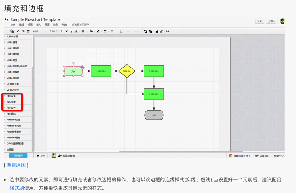Open the line color pen picker
The height and width of the screenshot is (193, 296).
click(x=99, y=31)
